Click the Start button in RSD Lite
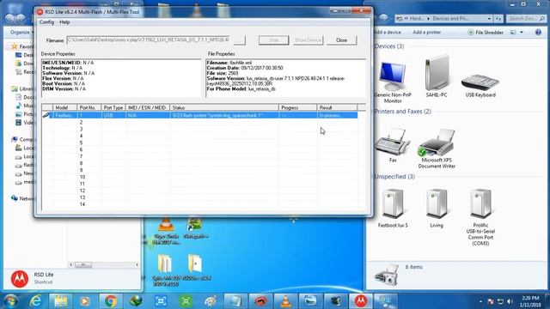This screenshot has width=550, height=309. tap(273, 40)
